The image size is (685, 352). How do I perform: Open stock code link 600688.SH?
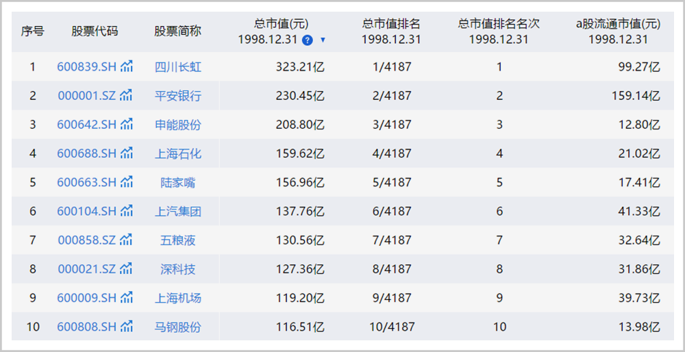click(87, 153)
